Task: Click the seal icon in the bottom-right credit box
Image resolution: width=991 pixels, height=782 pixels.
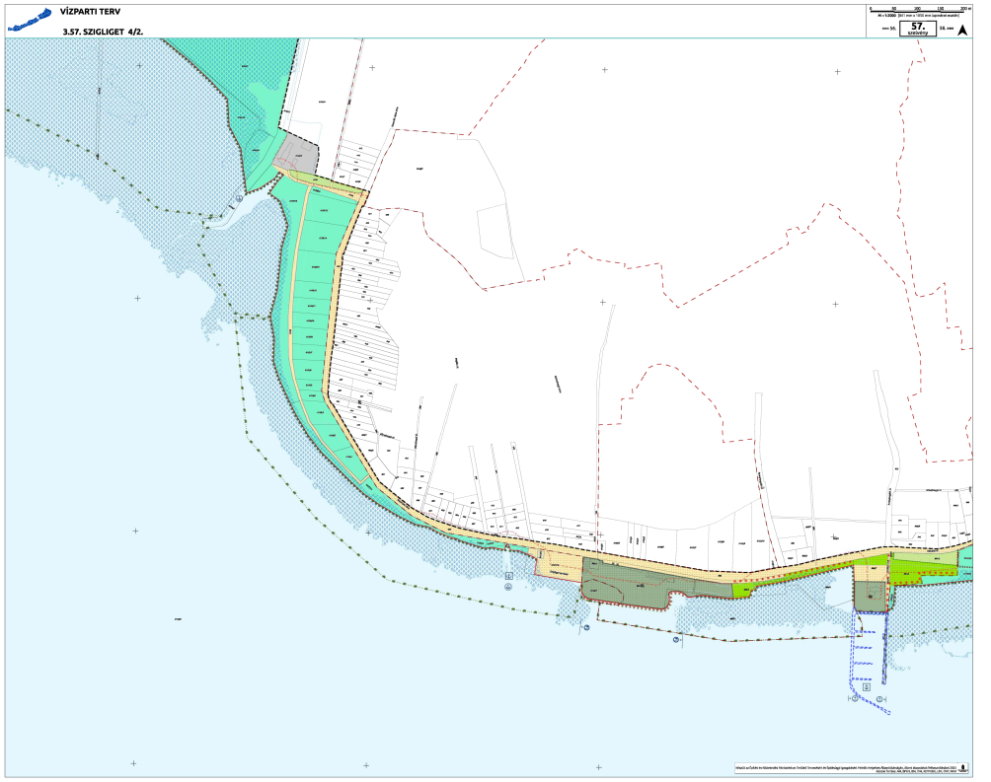Action: 963,767
